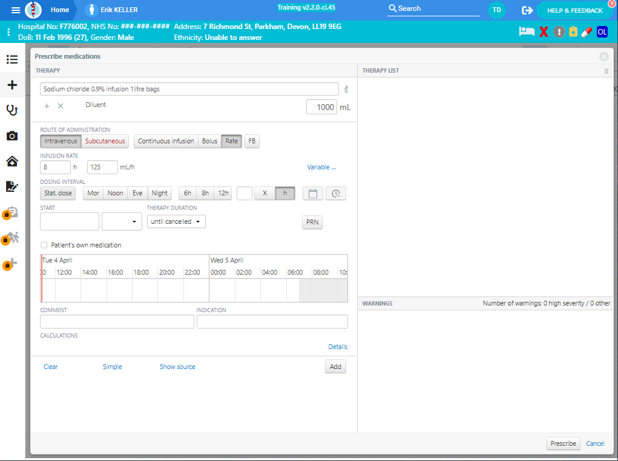Image resolution: width=618 pixels, height=461 pixels.
Task: Click the locked running person sidebar icon
Action: (x=11, y=238)
